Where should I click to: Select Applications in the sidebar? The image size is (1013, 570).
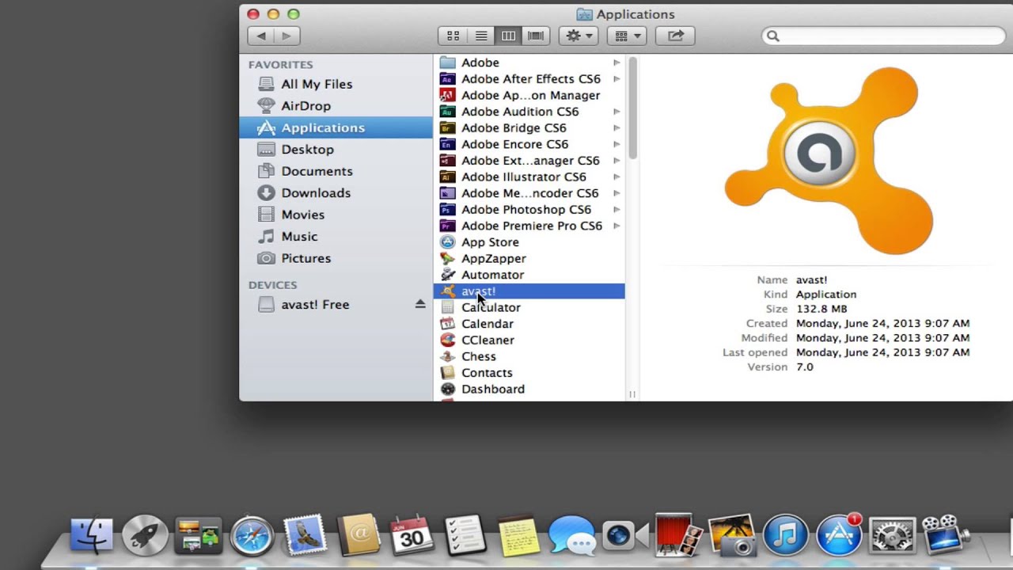[336, 127]
